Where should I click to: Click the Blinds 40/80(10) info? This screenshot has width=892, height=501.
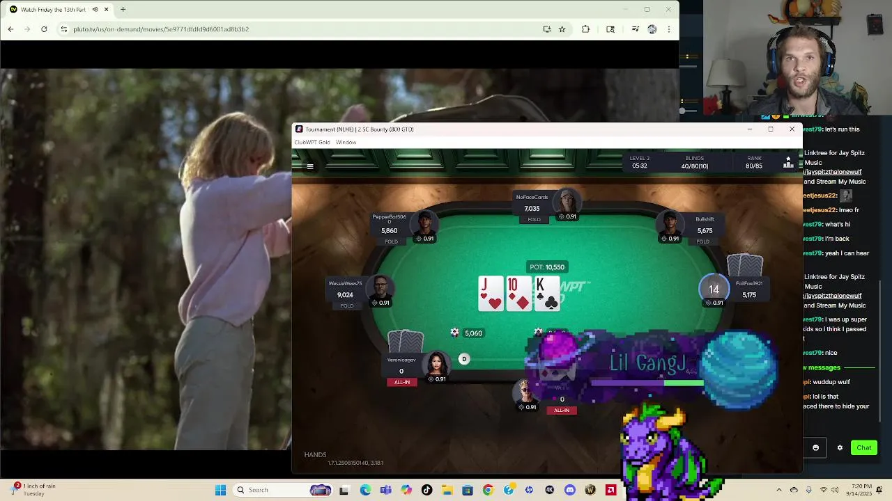click(x=695, y=162)
